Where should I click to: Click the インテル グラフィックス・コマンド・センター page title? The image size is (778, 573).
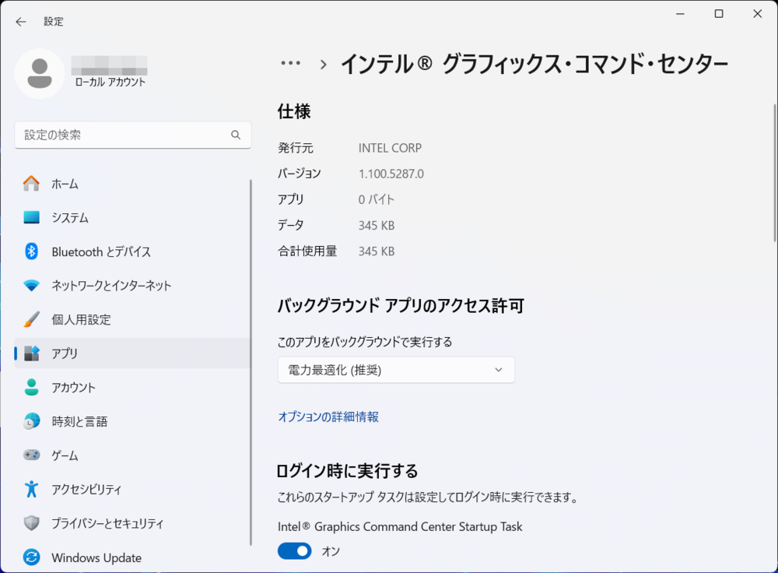coord(535,65)
